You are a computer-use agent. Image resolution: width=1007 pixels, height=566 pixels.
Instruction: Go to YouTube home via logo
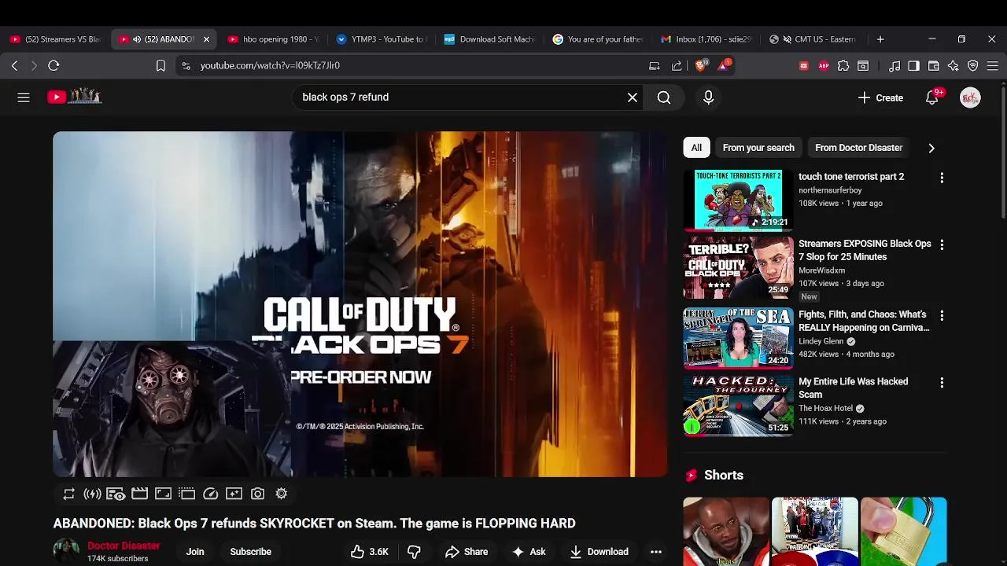pos(75,97)
